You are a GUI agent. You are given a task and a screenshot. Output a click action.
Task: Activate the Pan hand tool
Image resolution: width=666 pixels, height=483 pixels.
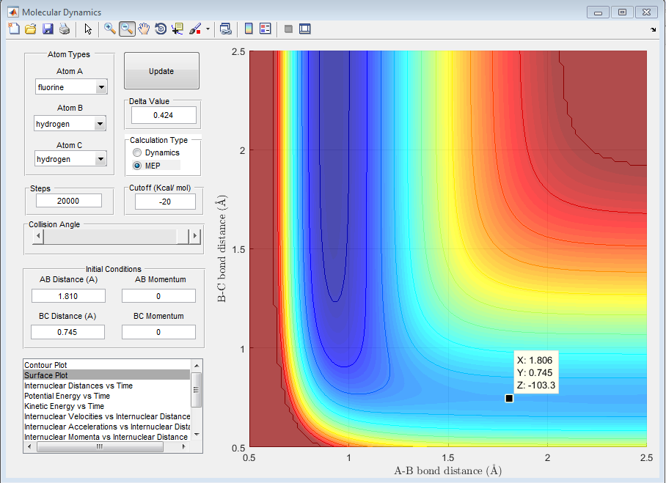point(144,29)
